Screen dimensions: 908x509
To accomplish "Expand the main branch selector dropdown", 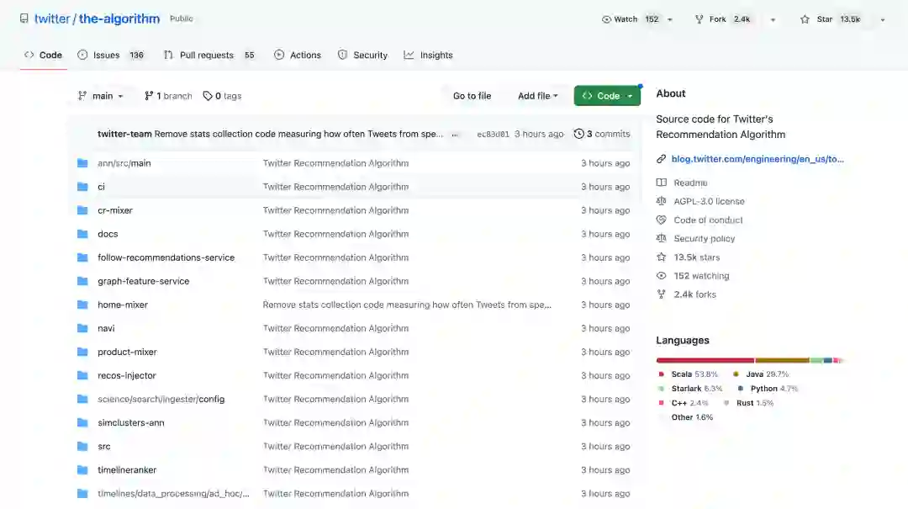I will coord(101,96).
